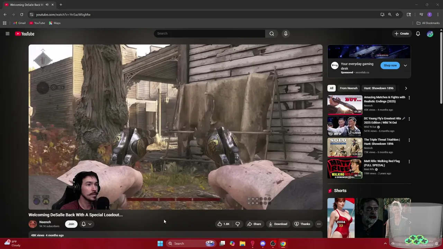Activate voice search microphone
This screenshot has height=249, width=443.
point(286,34)
